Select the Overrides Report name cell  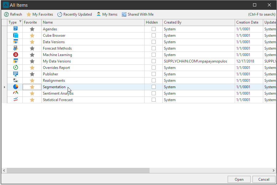(x=93, y=68)
